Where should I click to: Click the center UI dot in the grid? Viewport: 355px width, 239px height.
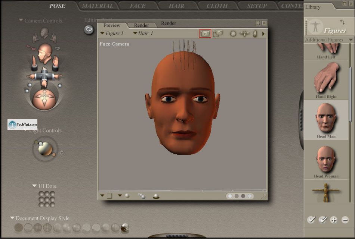pyautogui.click(x=47, y=199)
